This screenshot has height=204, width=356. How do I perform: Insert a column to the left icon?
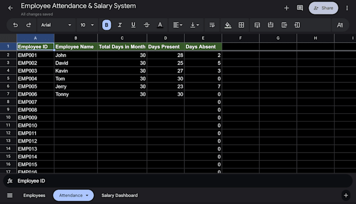(x=297, y=25)
